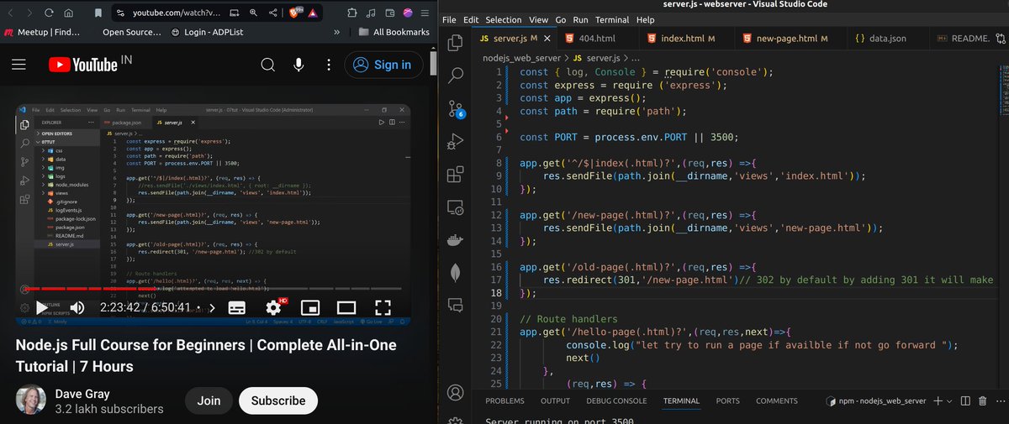Start YouTube voice search with microphone
1009x424 pixels.
click(299, 65)
